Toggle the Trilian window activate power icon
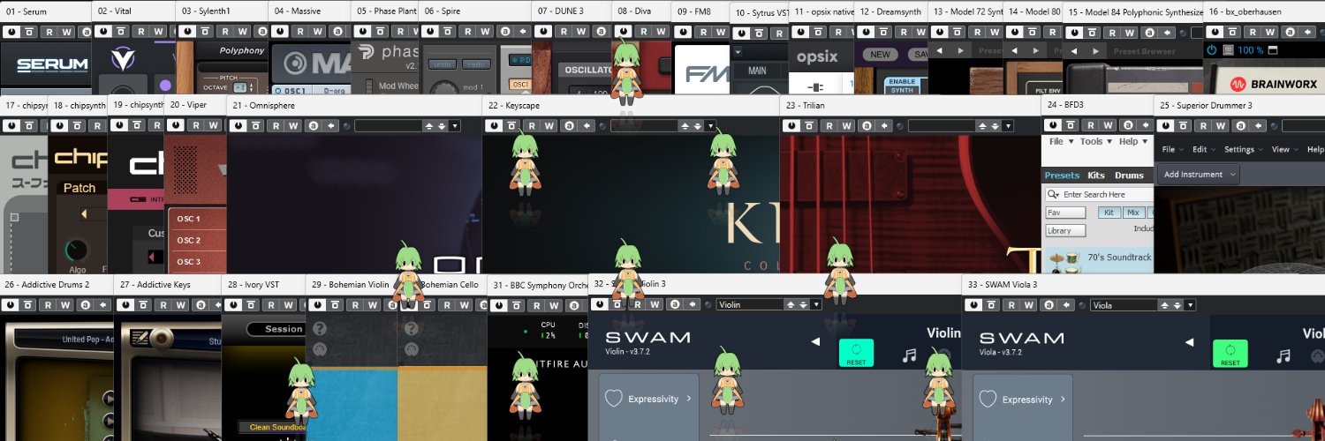This screenshot has height=441, width=1325. click(x=790, y=125)
